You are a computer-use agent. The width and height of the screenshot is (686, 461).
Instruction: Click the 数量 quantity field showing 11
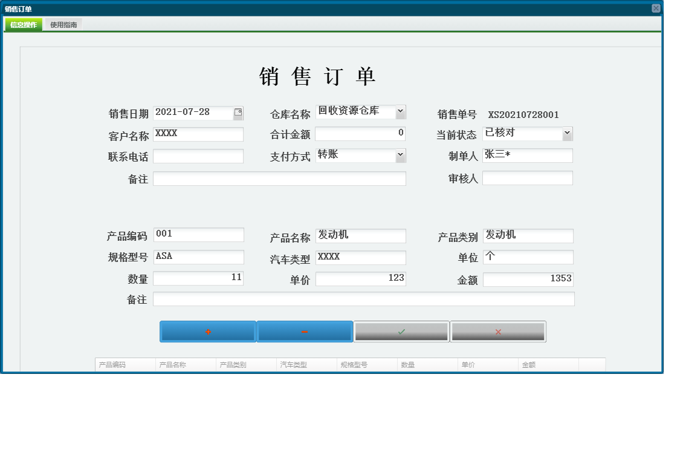(199, 278)
